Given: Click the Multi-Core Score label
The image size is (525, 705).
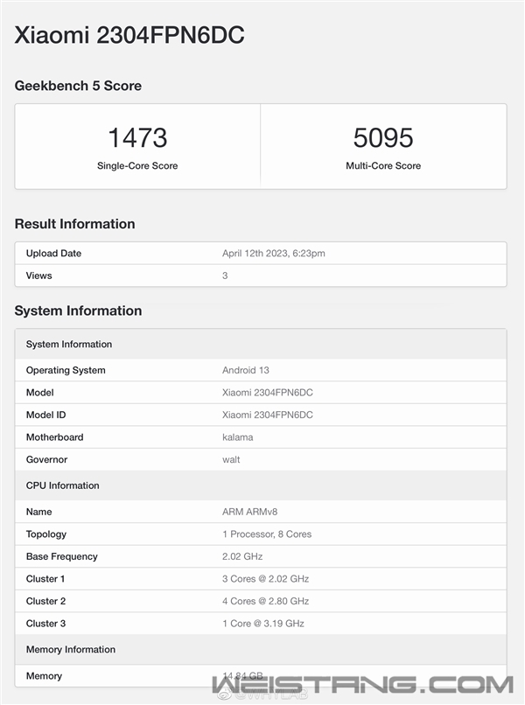Looking at the screenshot, I should 383,165.
